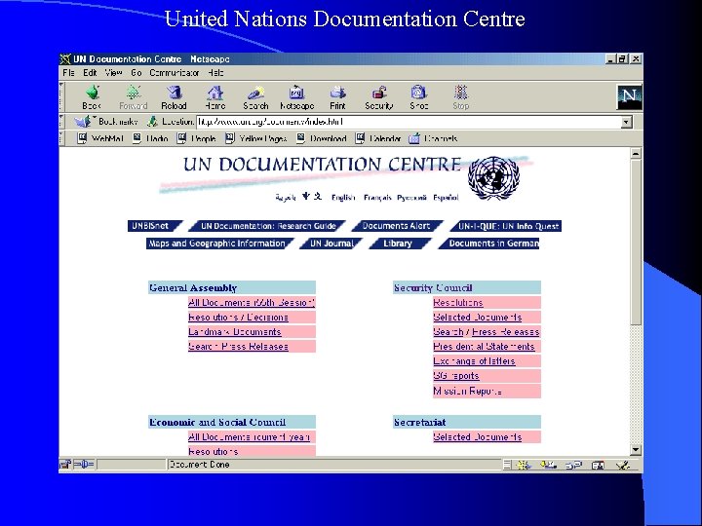Open the Go menu
The width and height of the screenshot is (702, 526).
136,72
